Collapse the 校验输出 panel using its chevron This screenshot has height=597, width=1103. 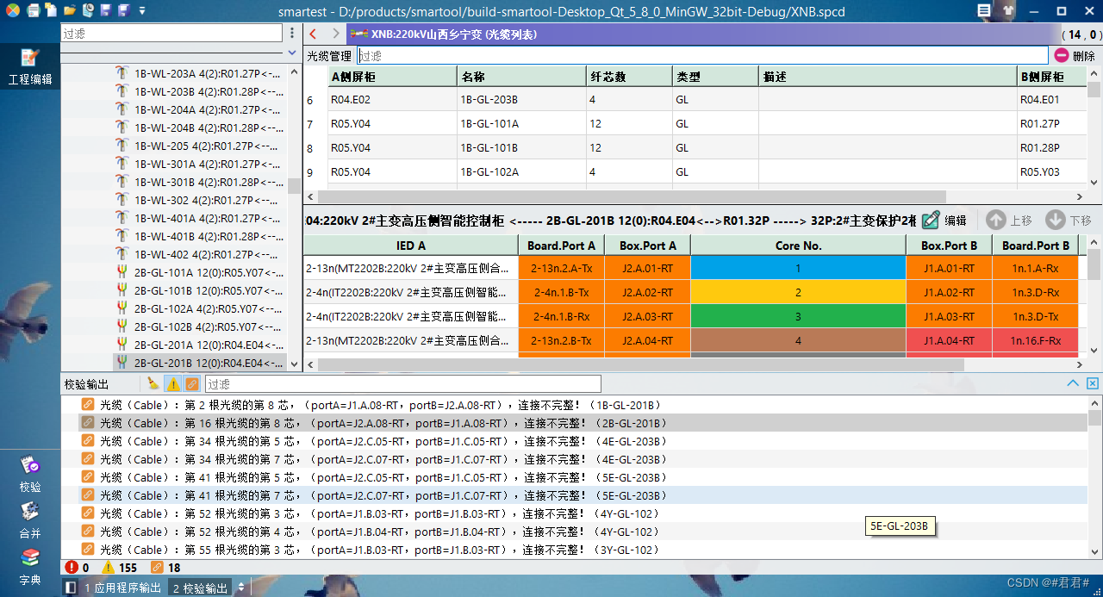coord(1074,382)
